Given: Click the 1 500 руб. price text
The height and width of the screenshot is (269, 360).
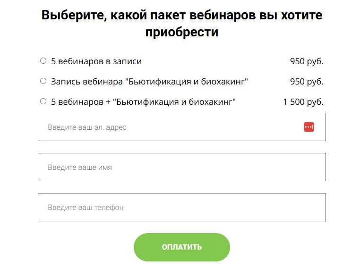Looking at the screenshot, I should coord(303,102).
